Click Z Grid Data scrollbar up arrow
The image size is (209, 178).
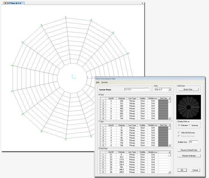(169, 152)
